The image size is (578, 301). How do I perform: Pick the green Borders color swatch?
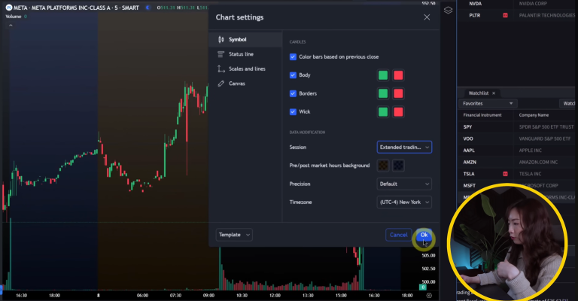[383, 94]
